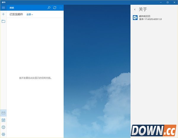178x138 pixels.
Task: Open the 全部 filter dropdown
Action: tap(30, 14)
